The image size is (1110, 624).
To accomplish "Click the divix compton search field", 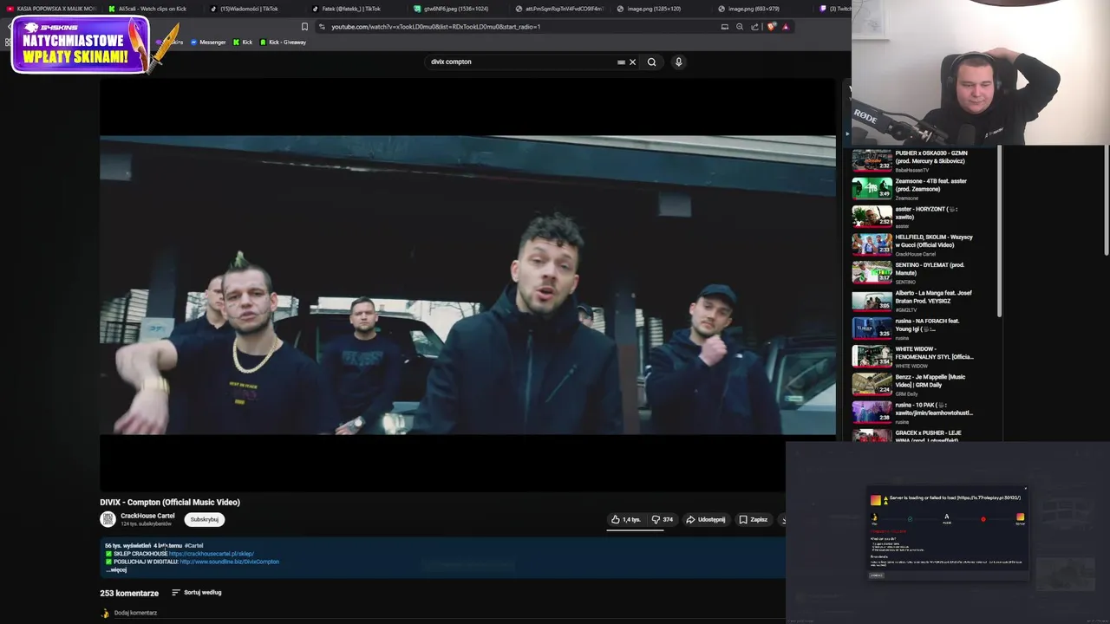I will pyautogui.click(x=520, y=62).
